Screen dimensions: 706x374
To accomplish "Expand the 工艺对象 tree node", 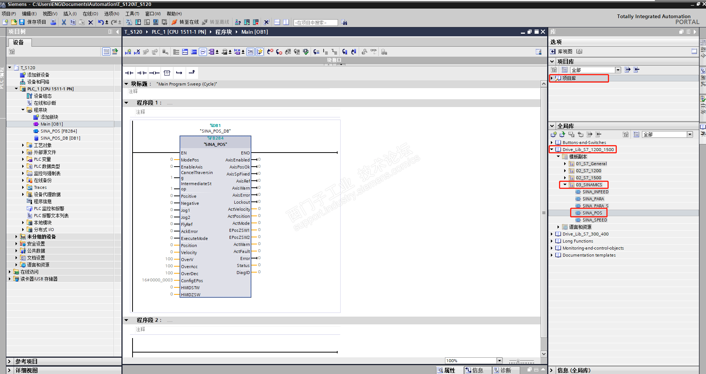I will coord(23,145).
